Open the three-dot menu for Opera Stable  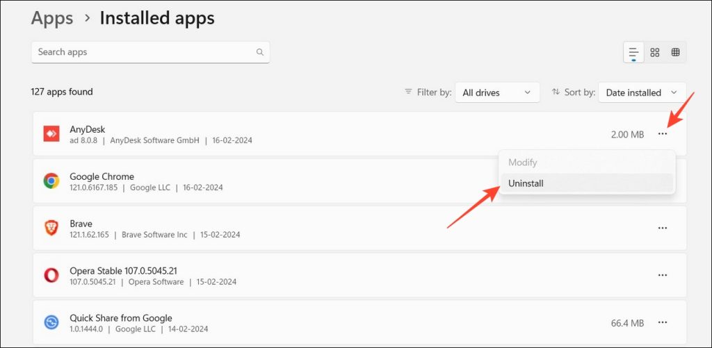(x=663, y=275)
